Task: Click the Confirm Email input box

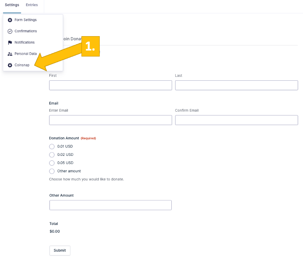Action: coord(236,120)
